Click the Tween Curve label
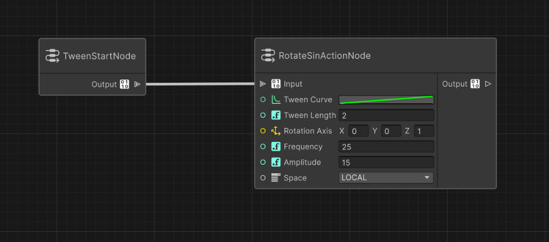 [x=308, y=100]
